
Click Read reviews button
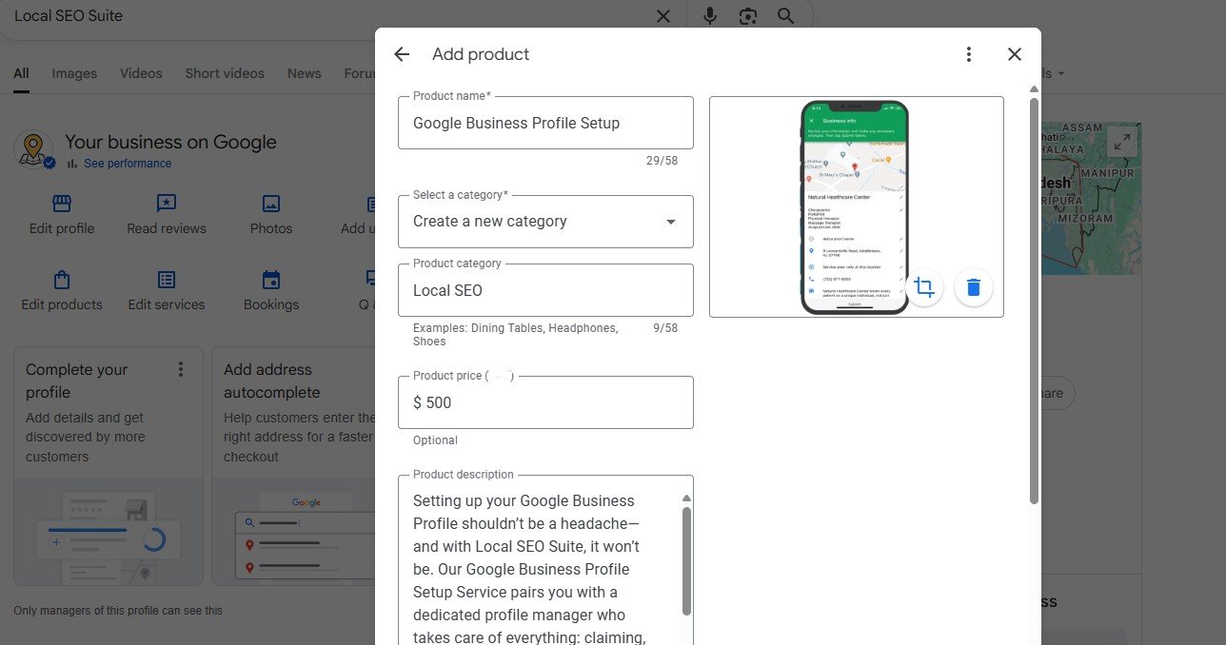(167, 214)
